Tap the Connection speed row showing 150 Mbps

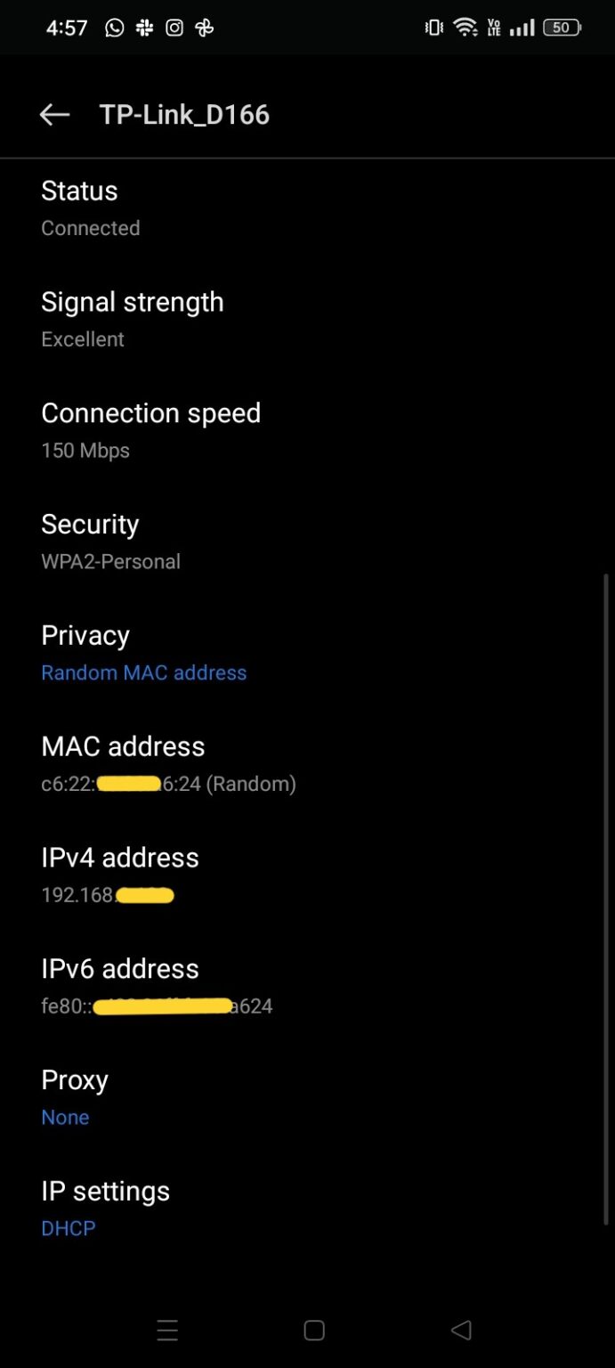151,429
